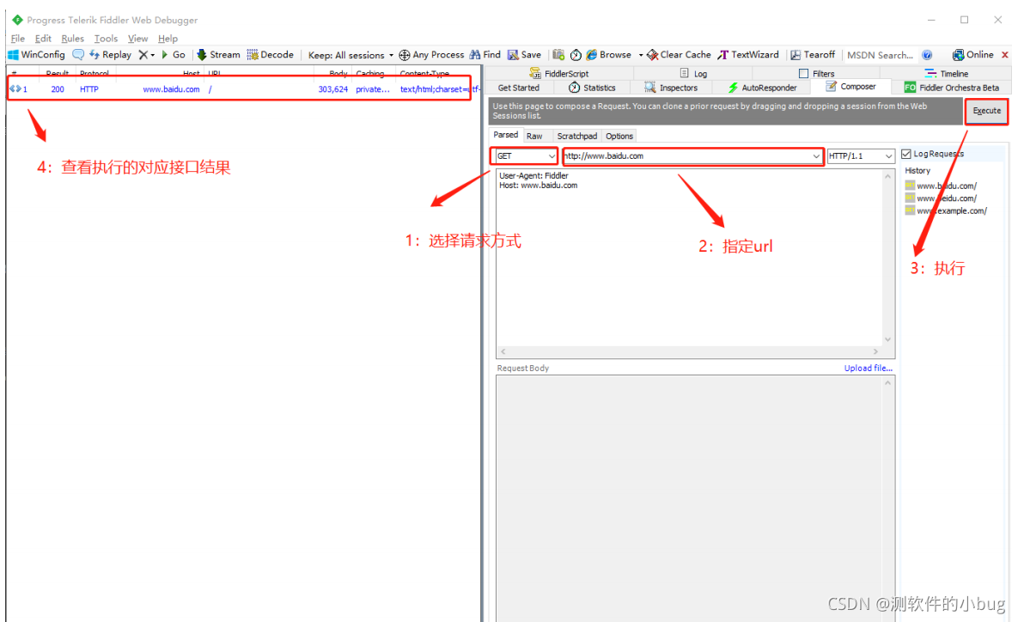Open the Get Started tab
The image size is (1018, 622).
[518, 88]
